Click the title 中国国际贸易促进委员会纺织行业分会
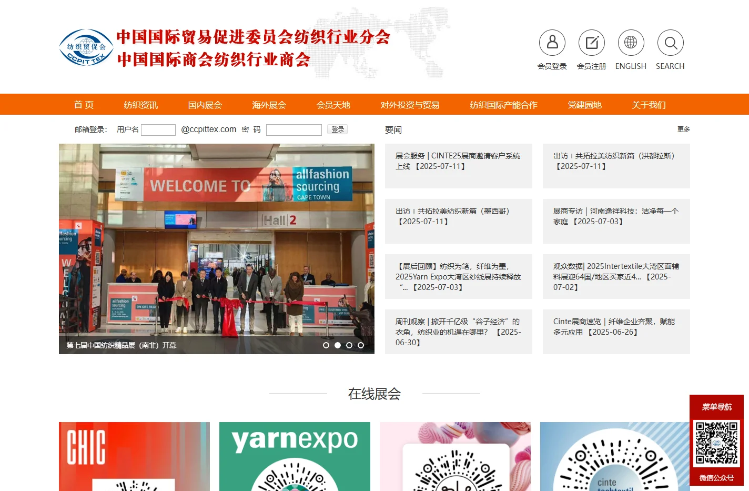Viewport: 749px width, 491px height. [x=253, y=37]
